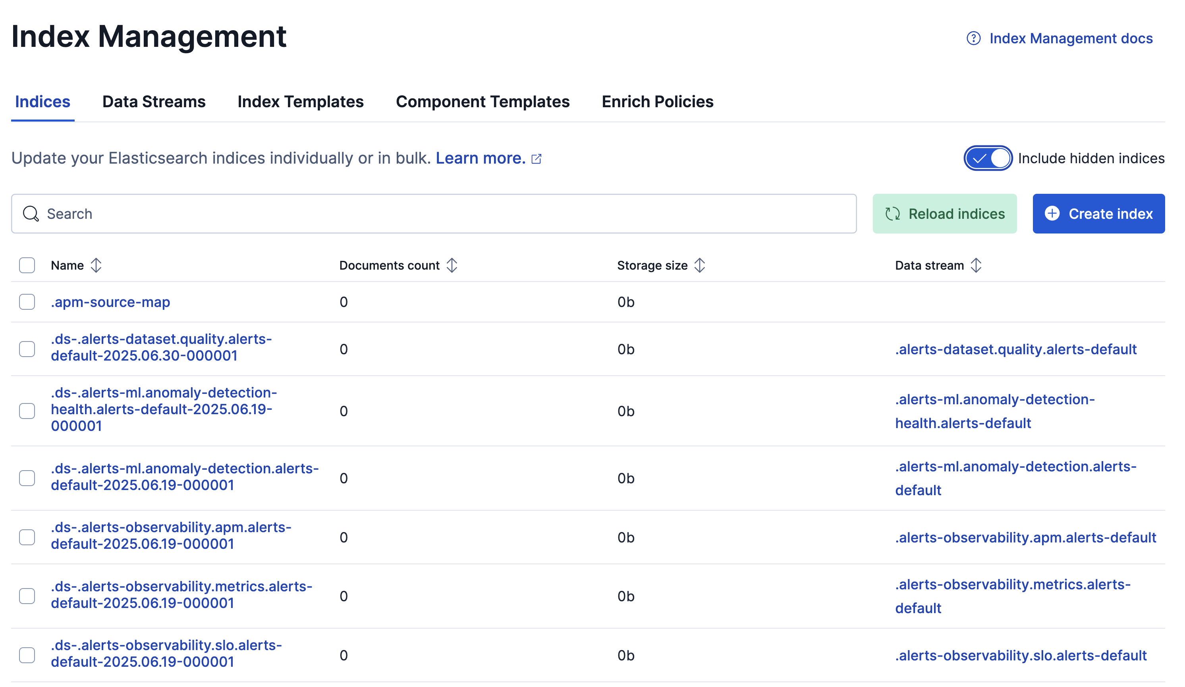Viewport: 1185px width, 687px height.
Task: Click the refresh icon on Reload indices
Action: [892, 214]
